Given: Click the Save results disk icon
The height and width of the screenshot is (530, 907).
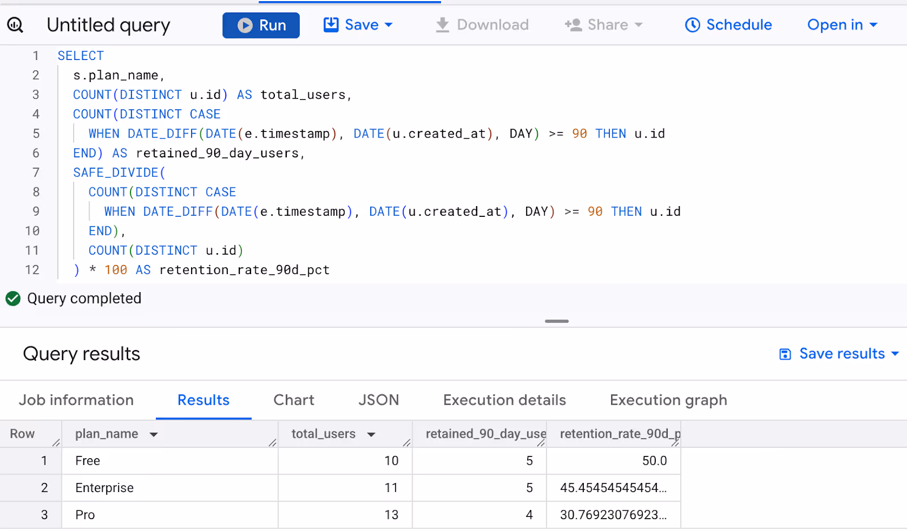Looking at the screenshot, I should 785,354.
